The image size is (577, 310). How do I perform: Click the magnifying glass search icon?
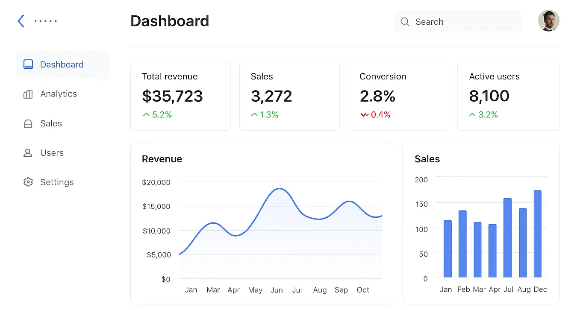coord(405,22)
